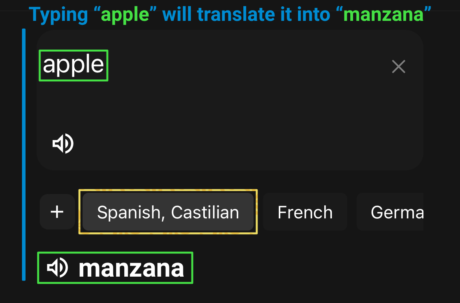Screen dimensions: 460x303
Task: Choose Spanish, Castilian from the language row
Action: coord(168,212)
